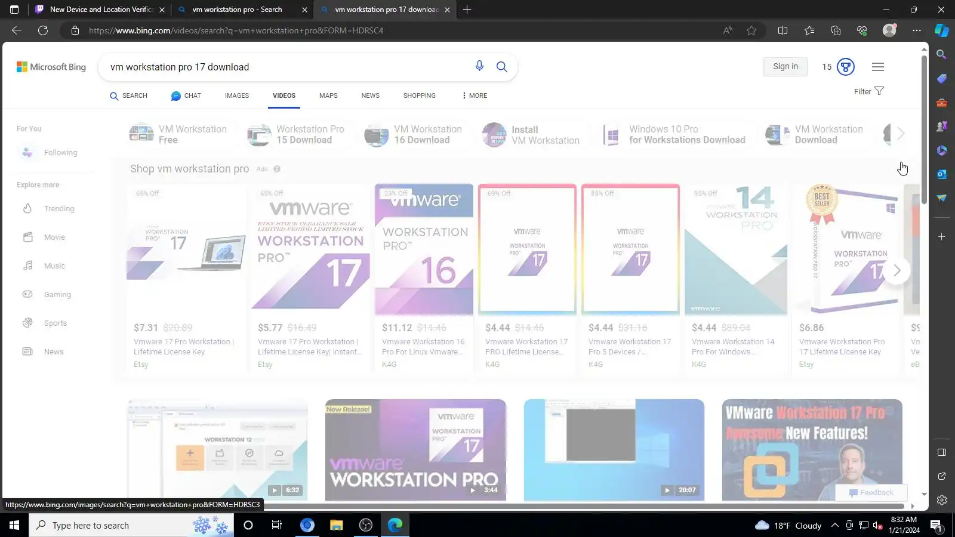
Task: Click the profile avatar icon
Action: point(889,30)
